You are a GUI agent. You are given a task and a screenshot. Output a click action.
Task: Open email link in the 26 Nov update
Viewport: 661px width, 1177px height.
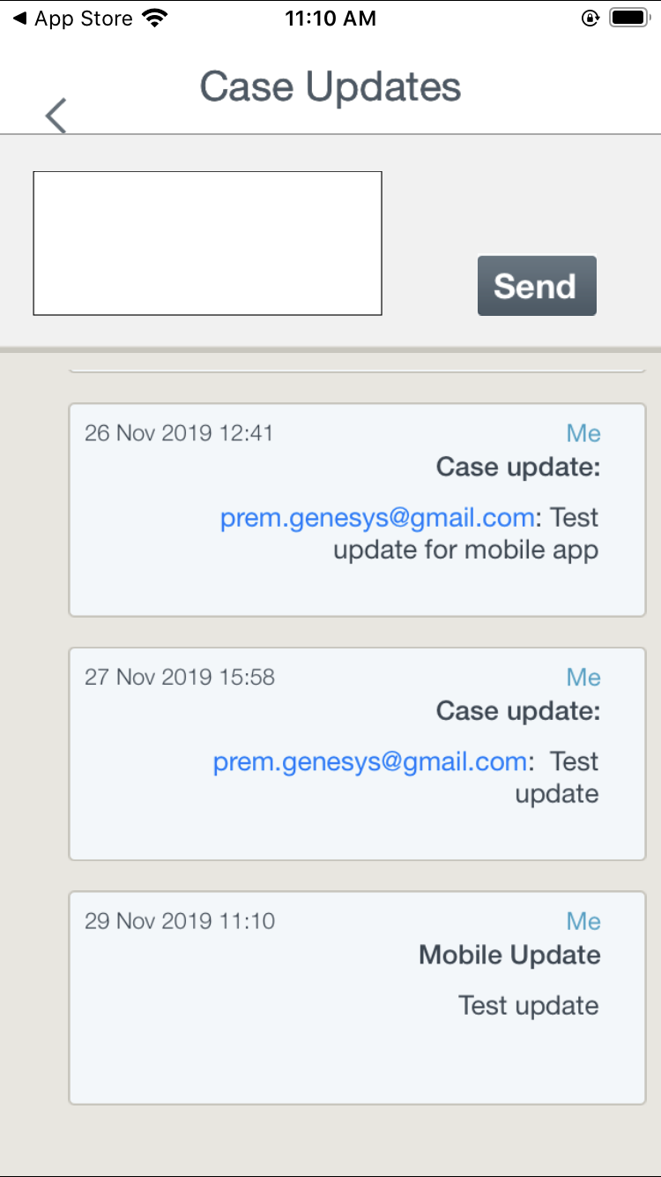click(x=376, y=518)
